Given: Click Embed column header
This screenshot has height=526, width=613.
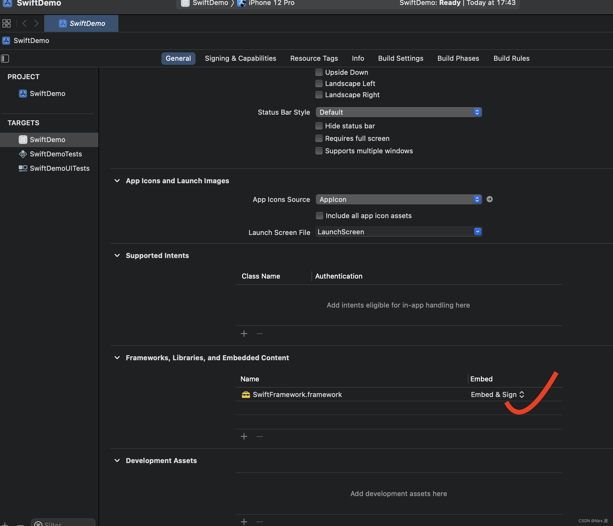Looking at the screenshot, I should [481, 379].
